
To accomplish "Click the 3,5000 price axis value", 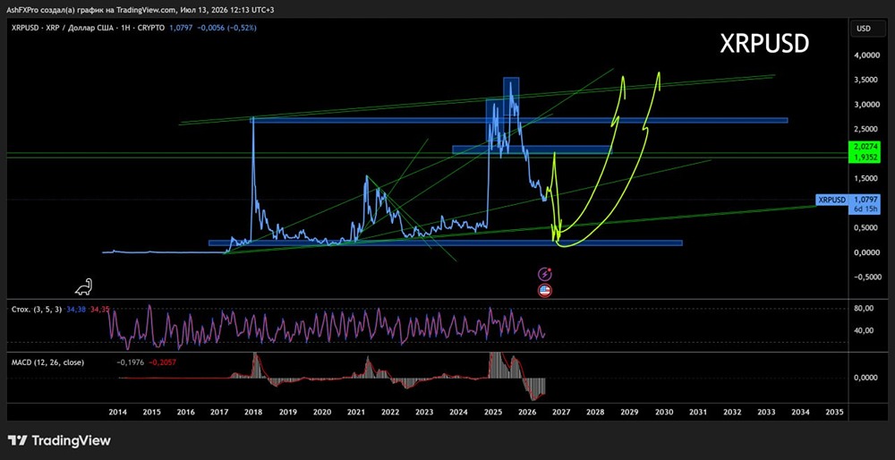I will pyautogui.click(x=865, y=81).
